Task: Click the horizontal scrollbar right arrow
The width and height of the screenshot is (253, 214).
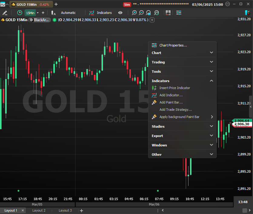Action: (245, 210)
